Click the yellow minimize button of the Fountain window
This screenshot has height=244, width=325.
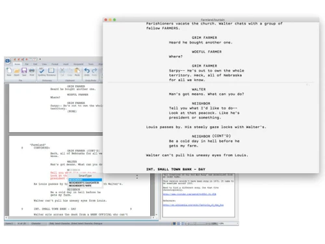[110, 20]
